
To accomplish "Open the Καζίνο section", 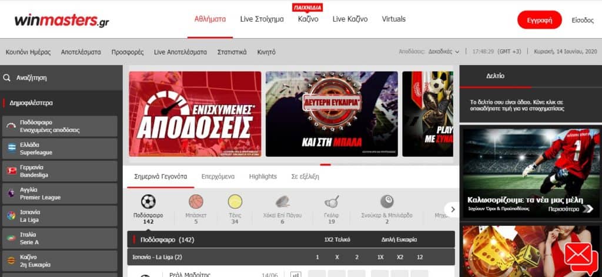I will pos(308,19).
